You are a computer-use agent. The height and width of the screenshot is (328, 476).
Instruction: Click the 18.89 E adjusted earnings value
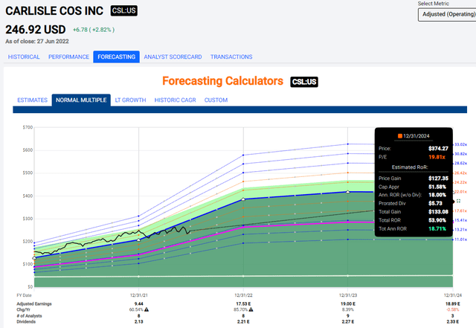point(453,304)
